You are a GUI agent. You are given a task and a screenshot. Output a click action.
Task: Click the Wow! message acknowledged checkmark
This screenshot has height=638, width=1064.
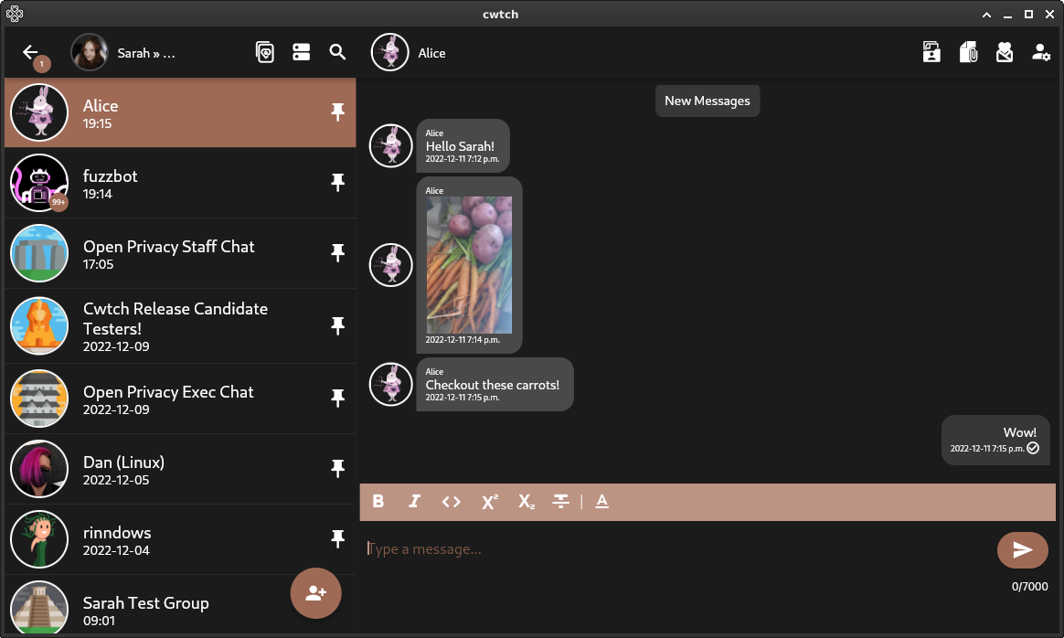[x=1033, y=448]
